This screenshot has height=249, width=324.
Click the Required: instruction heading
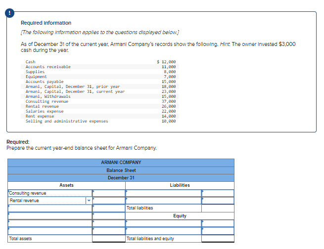[18, 142]
